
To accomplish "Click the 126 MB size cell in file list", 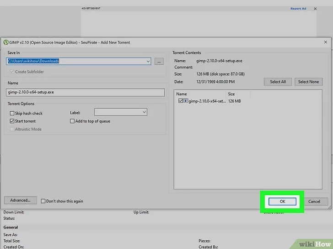I will 235,101.
